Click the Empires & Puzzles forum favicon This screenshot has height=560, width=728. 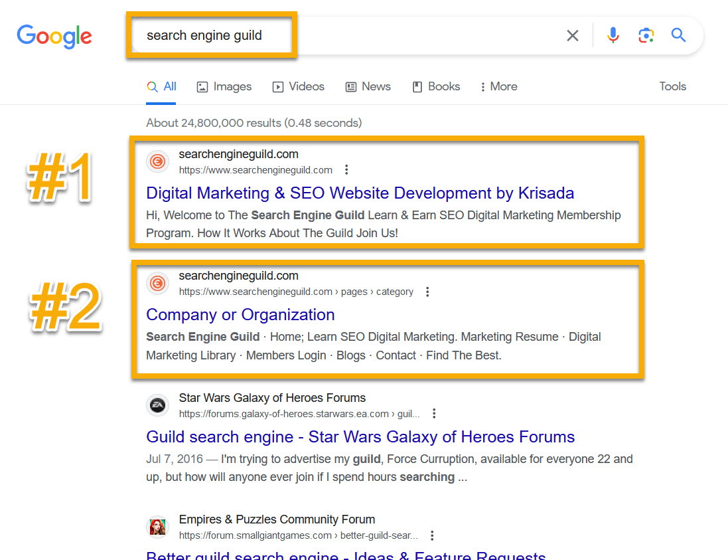click(x=157, y=526)
